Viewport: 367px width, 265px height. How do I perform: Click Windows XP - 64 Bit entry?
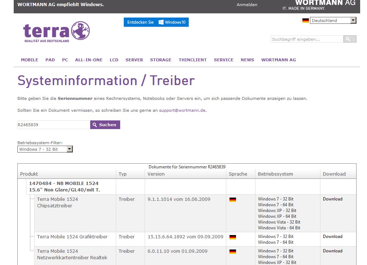click(277, 216)
